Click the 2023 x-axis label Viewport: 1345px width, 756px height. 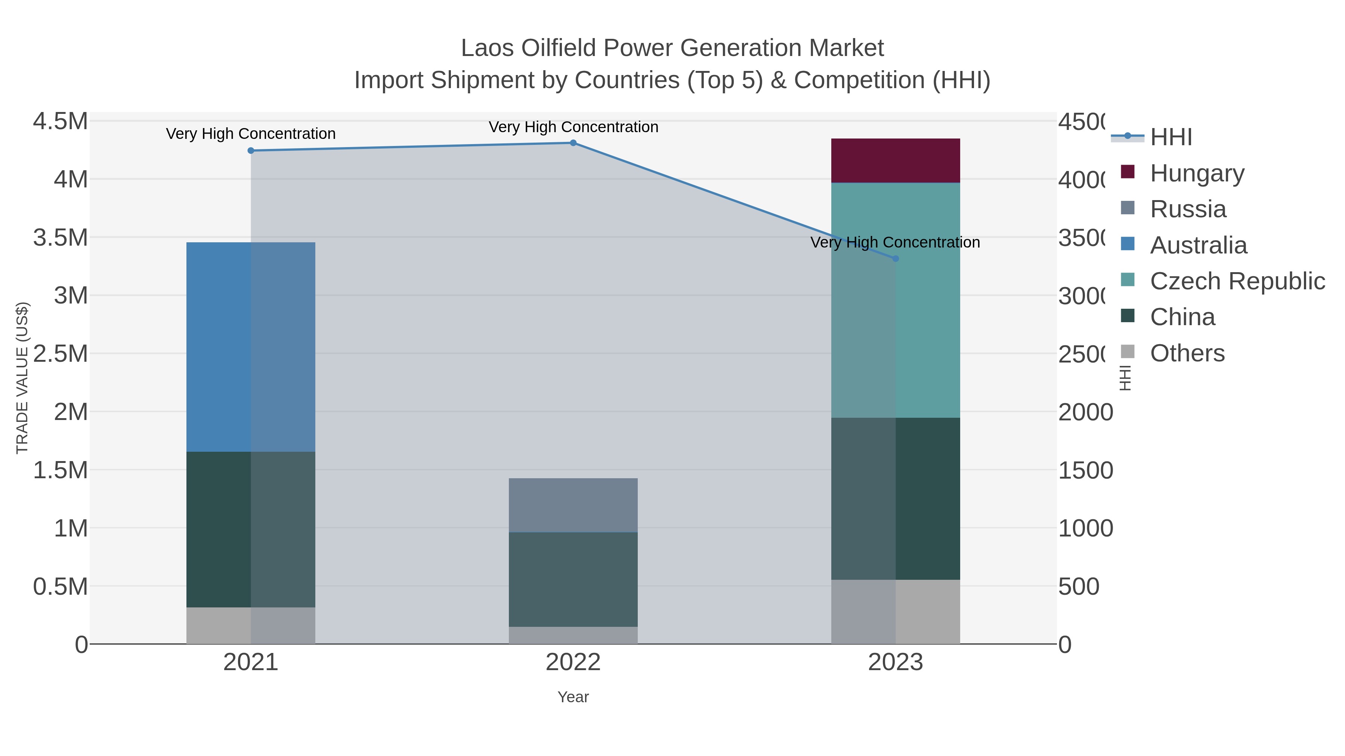click(896, 663)
